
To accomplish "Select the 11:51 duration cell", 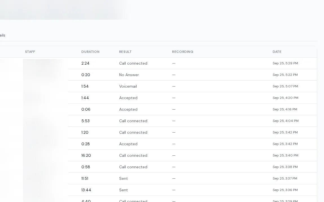I will (x=85, y=179).
